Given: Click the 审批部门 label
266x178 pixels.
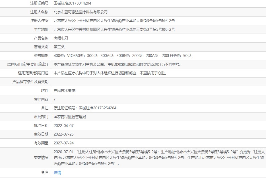Looking at the screenshot, I should [41, 117].
